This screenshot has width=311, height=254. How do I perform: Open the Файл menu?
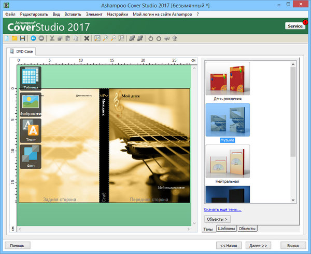pyautogui.click(x=10, y=15)
